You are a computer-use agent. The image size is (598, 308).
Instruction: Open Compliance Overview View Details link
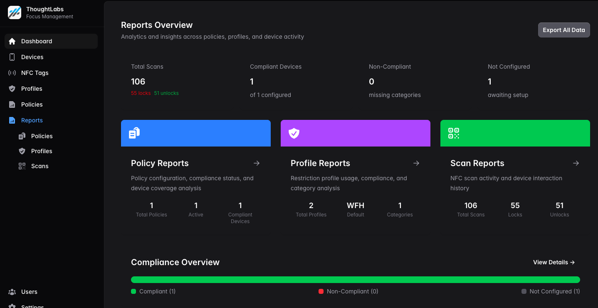[x=554, y=262]
